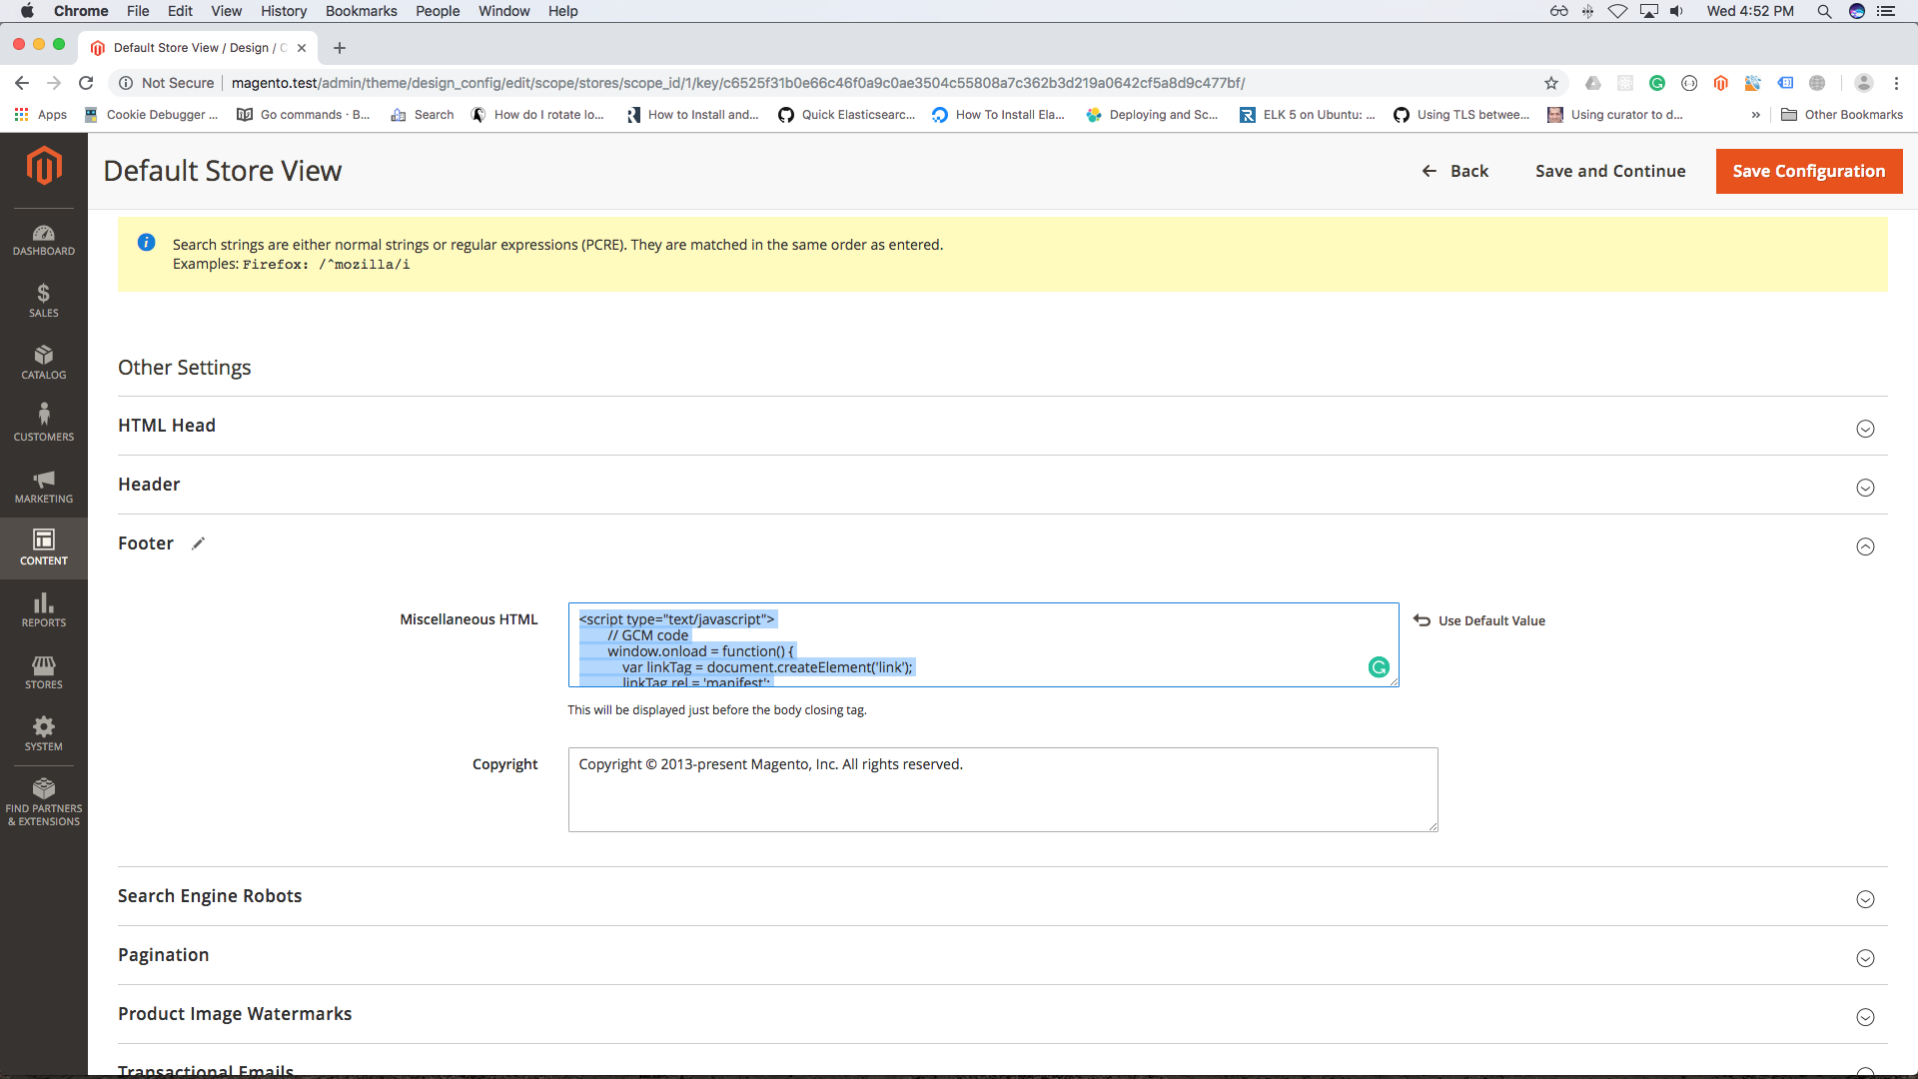This screenshot has width=1918, height=1079.
Task: Open the System gear icon
Action: (x=43, y=733)
